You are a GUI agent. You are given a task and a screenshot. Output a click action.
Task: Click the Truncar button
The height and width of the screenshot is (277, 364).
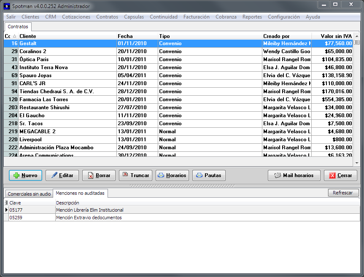pos(135,175)
